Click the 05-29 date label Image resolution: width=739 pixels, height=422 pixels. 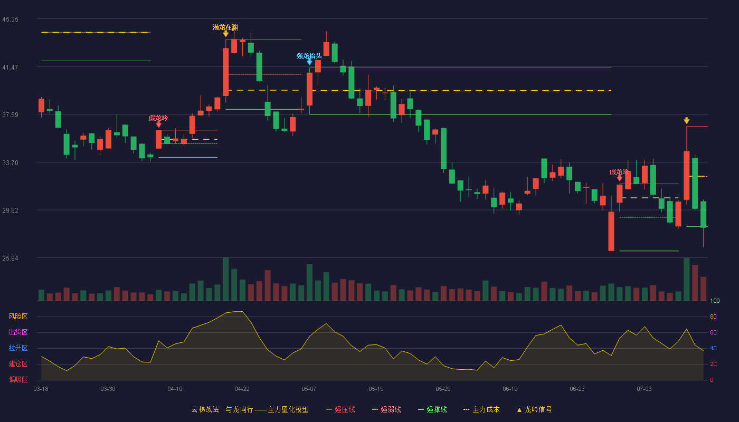tap(443, 389)
